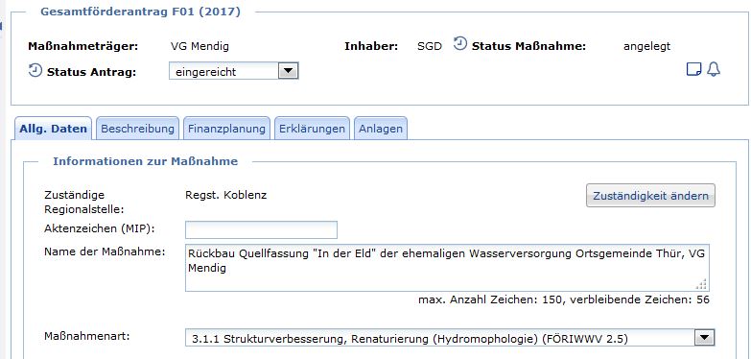This screenshot has width=751, height=359.
Task: Click the Regst. Koblenz text
Action: click(226, 195)
